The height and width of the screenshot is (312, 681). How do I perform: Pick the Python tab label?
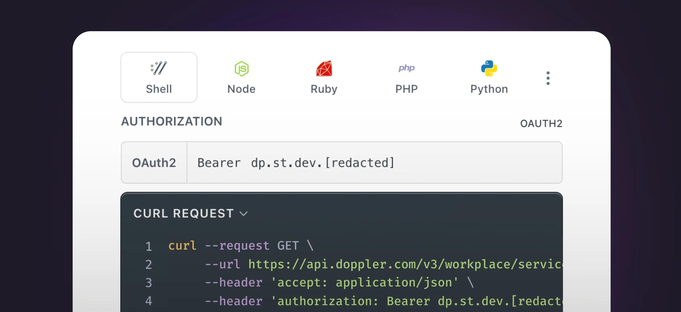[489, 89]
